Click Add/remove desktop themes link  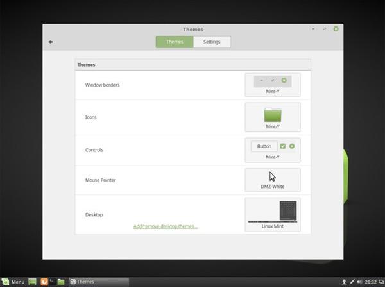[x=165, y=226]
